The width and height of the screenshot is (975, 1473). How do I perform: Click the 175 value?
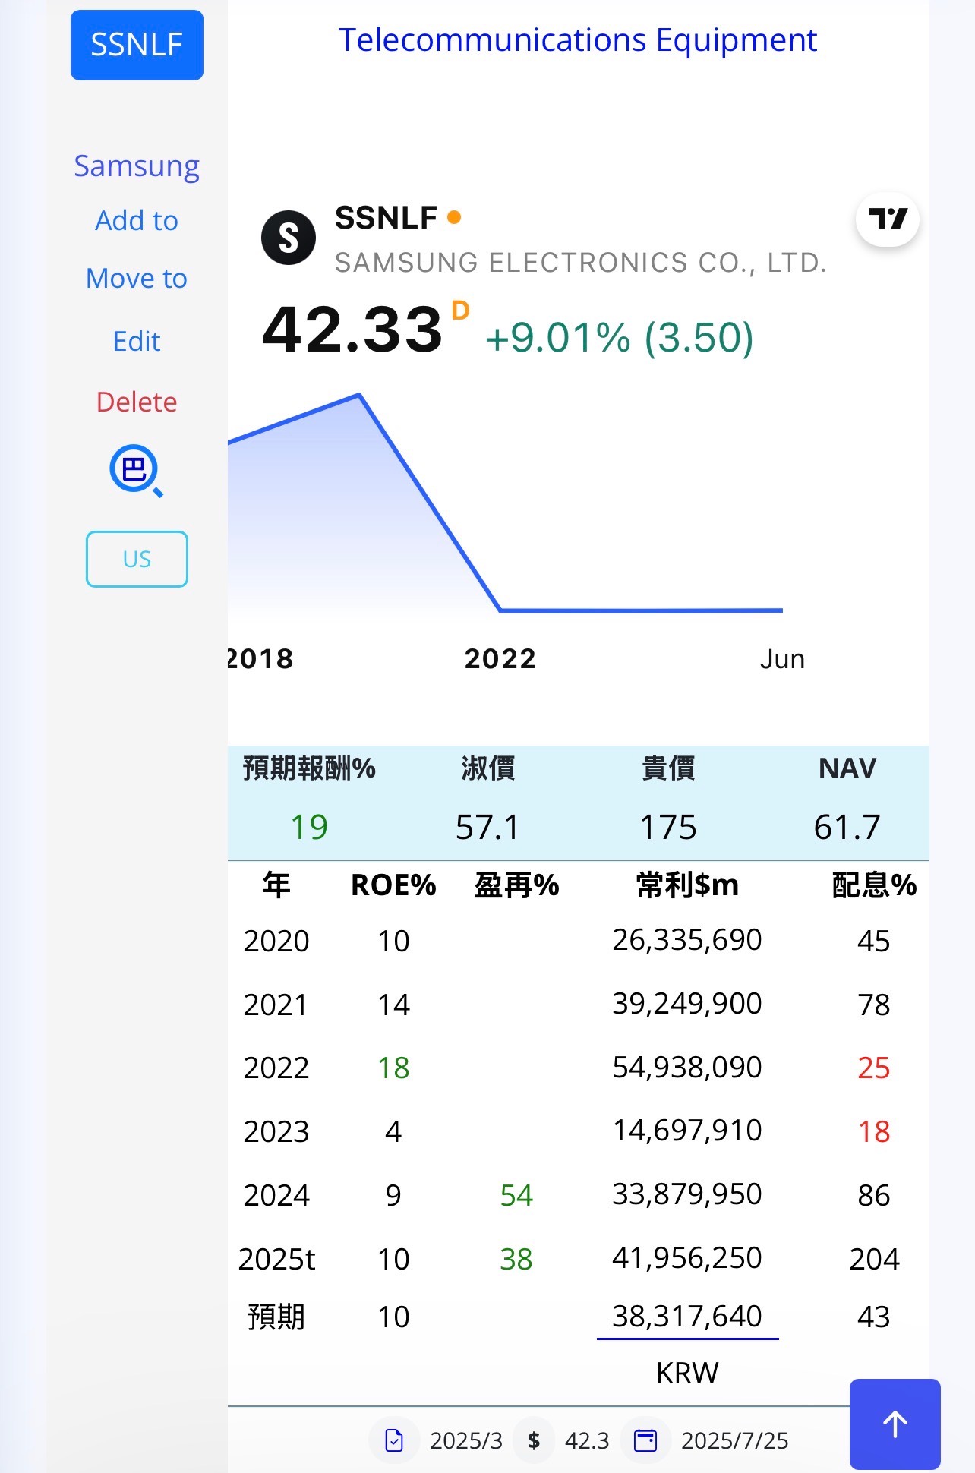coord(668,827)
